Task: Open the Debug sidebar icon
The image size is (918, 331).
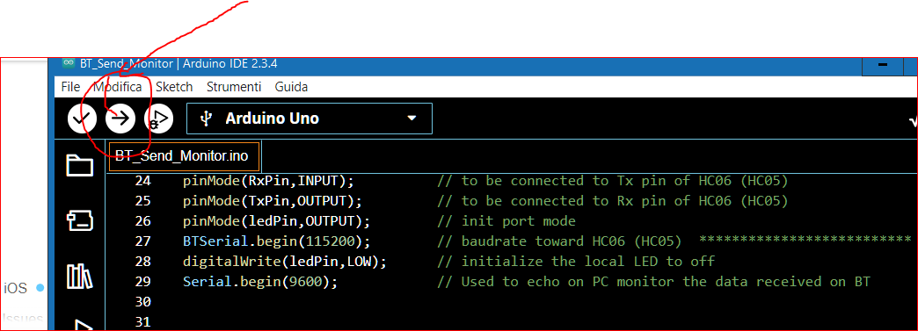Action: (x=82, y=325)
